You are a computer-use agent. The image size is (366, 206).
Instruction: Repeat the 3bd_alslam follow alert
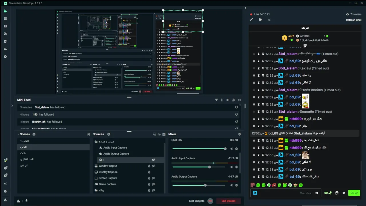(236, 107)
